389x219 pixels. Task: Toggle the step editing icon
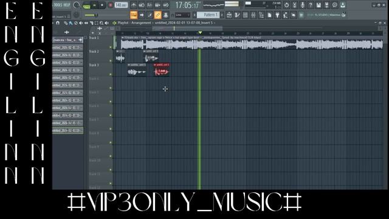150,15
